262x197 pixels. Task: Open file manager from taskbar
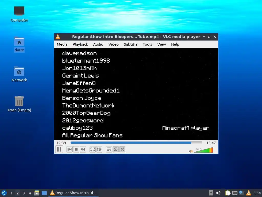[37, 193]
